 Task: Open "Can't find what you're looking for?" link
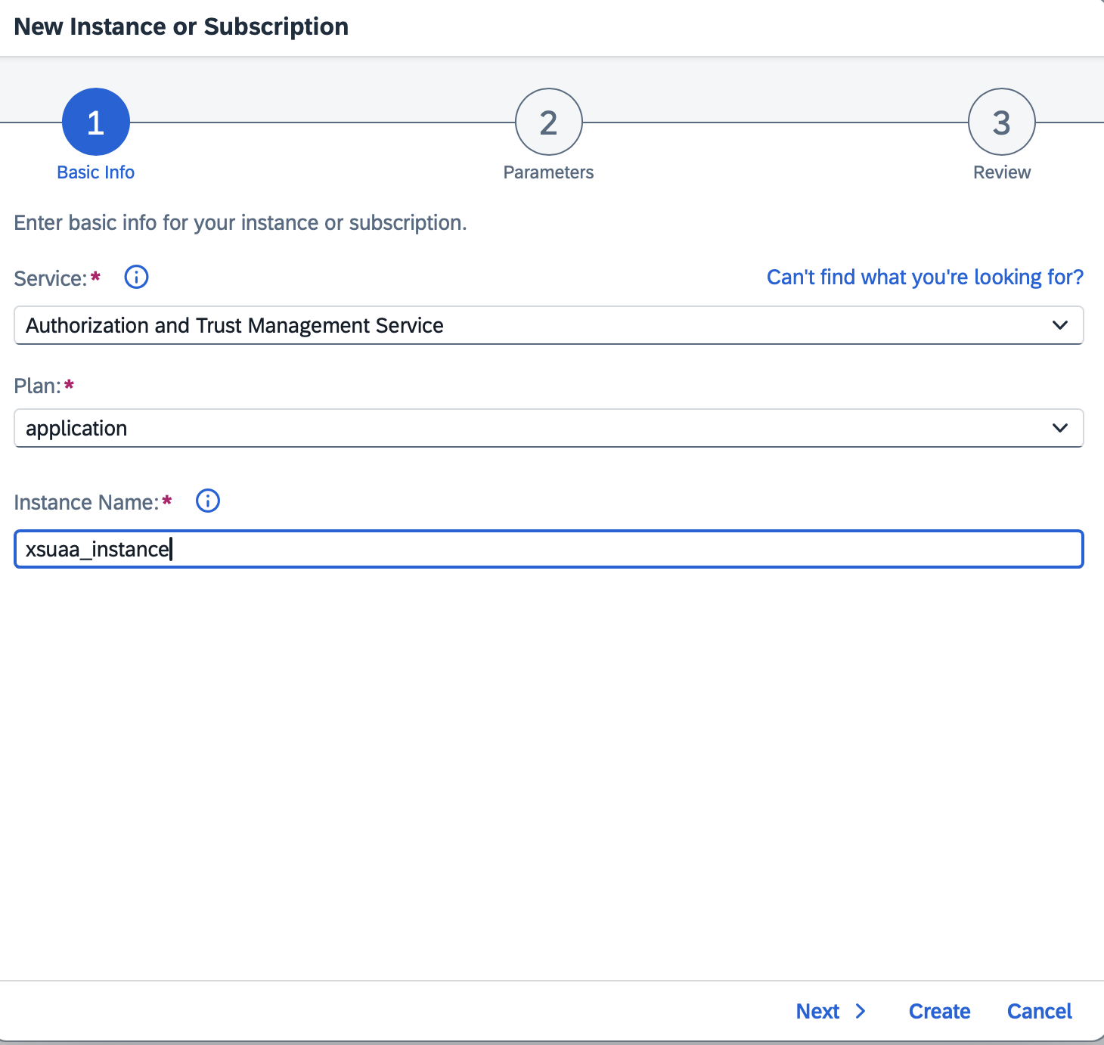tap(925, 278)
